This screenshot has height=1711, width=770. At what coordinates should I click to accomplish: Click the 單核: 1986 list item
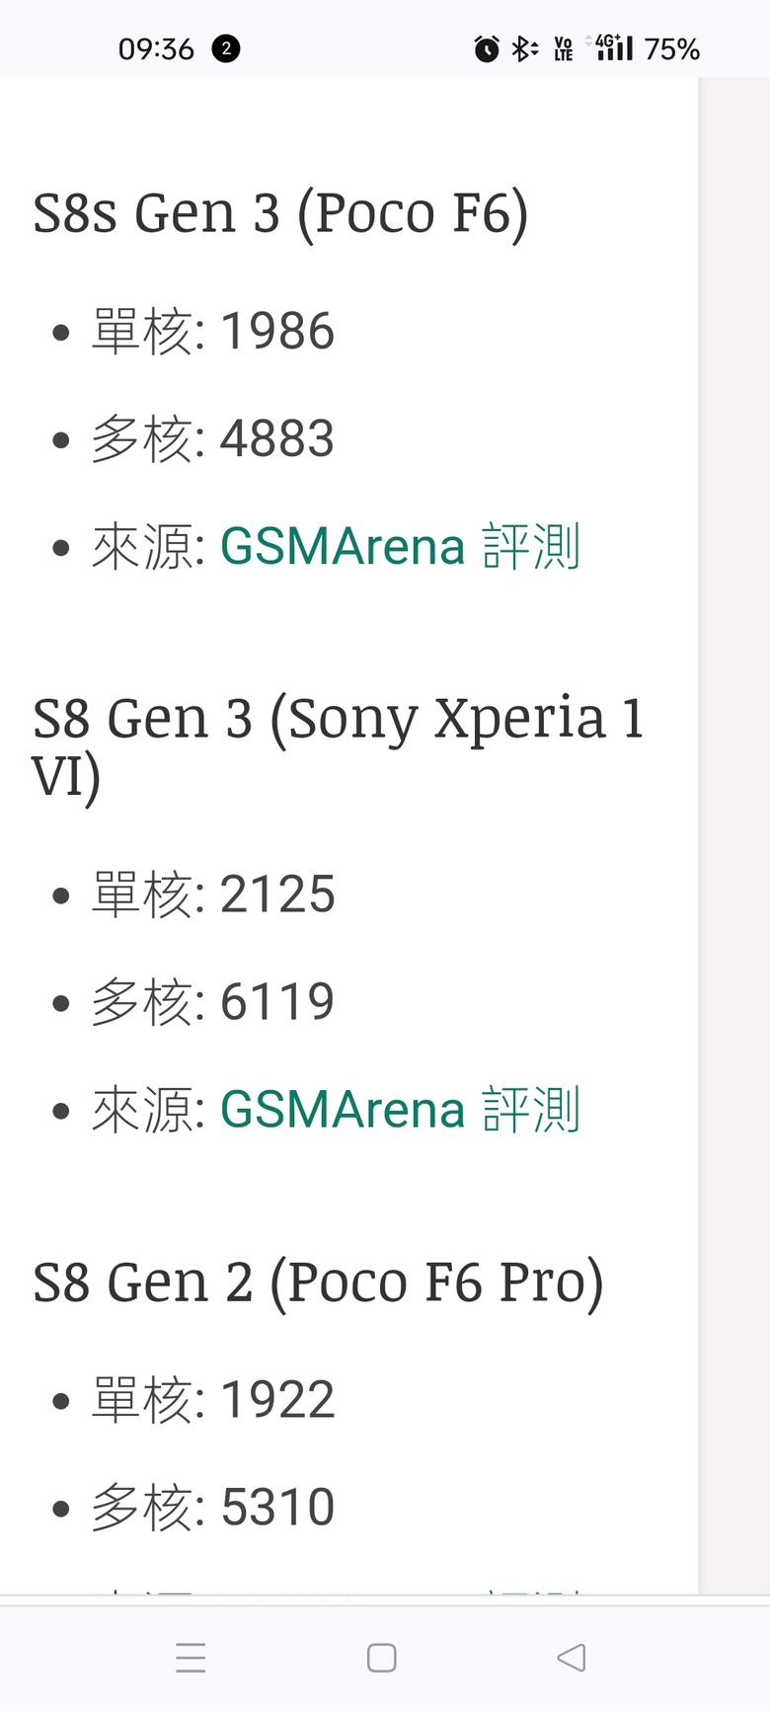pyautogui.click(x=213, y=331)
